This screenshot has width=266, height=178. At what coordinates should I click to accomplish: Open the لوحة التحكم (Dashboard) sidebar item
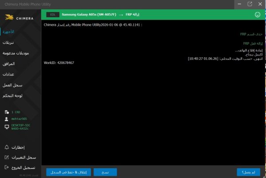12,95
